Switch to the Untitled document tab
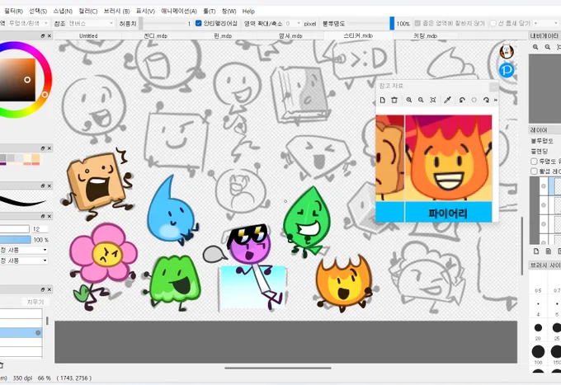The width and height of the screenshot is (561, 385). click(88, 35)
